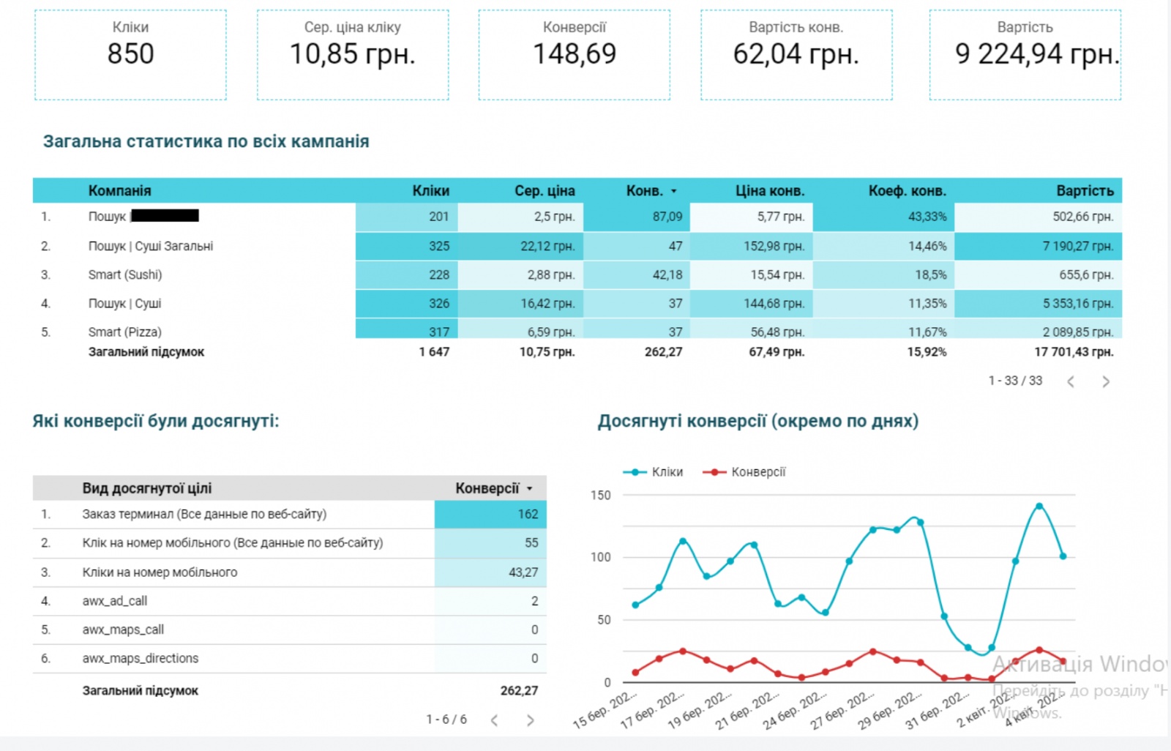
Task: Select the awx_ad_call goal row
Action: (x=115, y=601)
